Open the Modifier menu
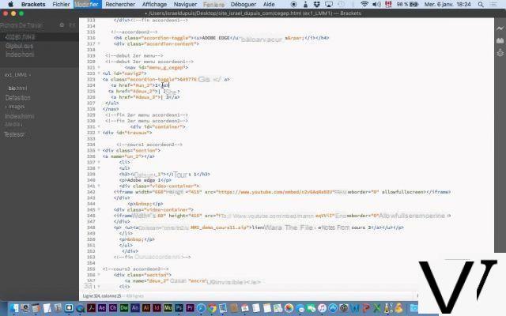The width and height of the screenshot is (506, 316). point(86,5)
